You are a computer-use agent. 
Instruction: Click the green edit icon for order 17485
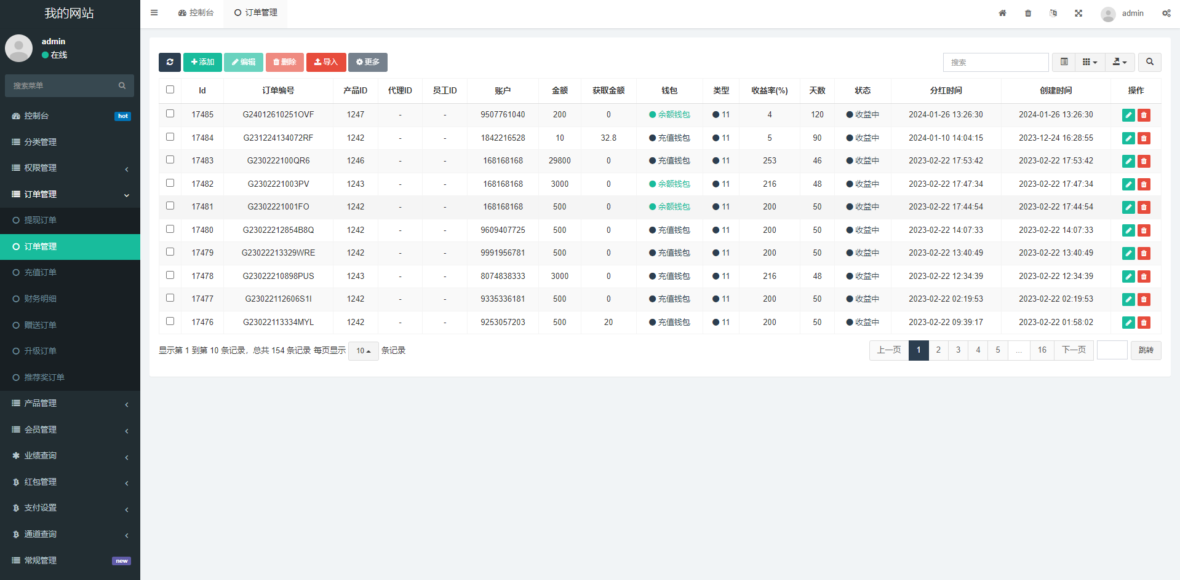[x=1128, y=115]
